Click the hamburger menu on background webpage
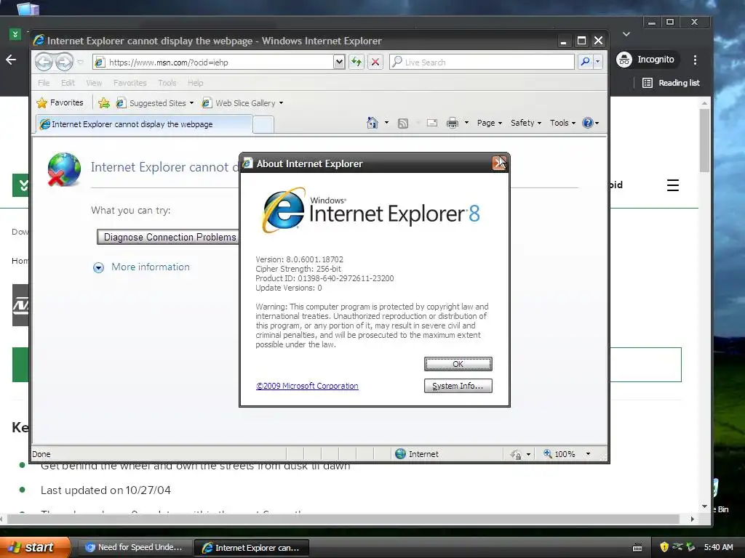Screen dimensions: 745x558 tap(673, 185)
